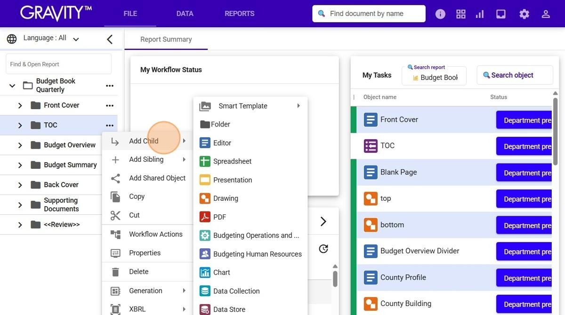Choose Copy in context menu
Image resolution: width=565 pixels, height=315 pixels.
[x=147, y=197]
